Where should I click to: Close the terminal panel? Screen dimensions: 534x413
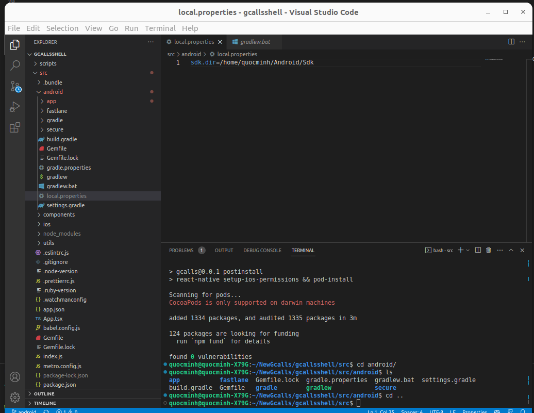(522, 250)
